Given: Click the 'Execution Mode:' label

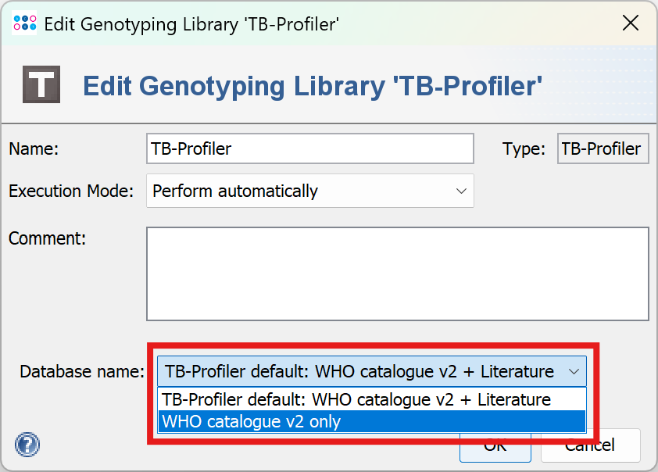Looking at the screenshot, I should (x=71, y=191).
